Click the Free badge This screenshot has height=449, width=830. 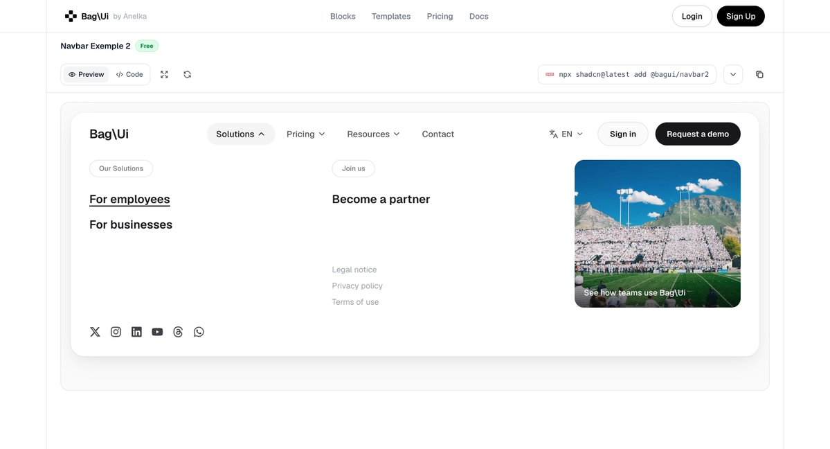(x=147, y=46)
